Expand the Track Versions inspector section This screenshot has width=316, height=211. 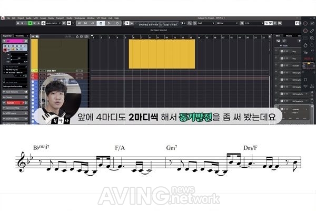pos(15,92)
